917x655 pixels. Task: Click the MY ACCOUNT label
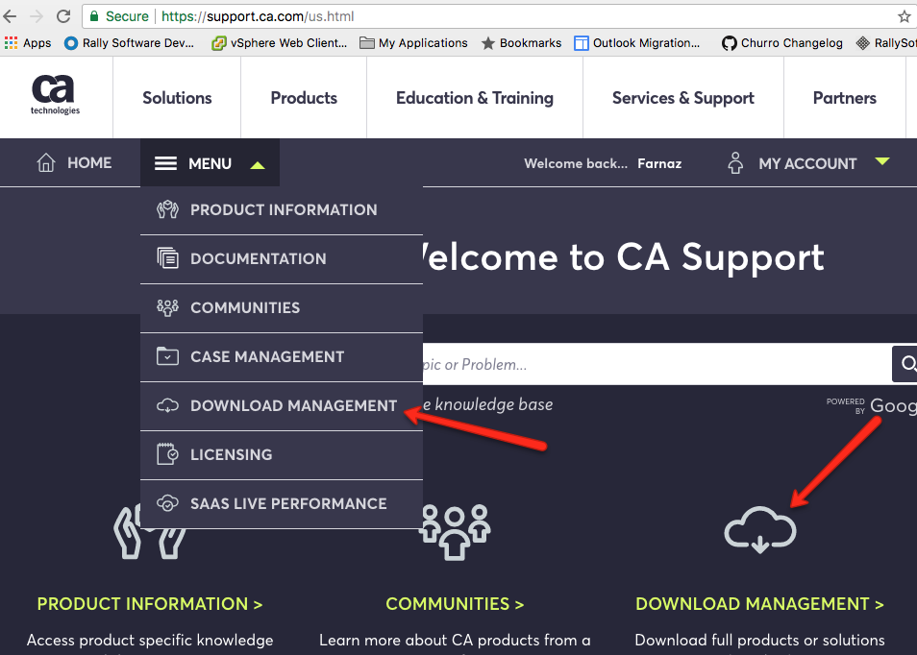pyautogui.click(x=807, y=163)
